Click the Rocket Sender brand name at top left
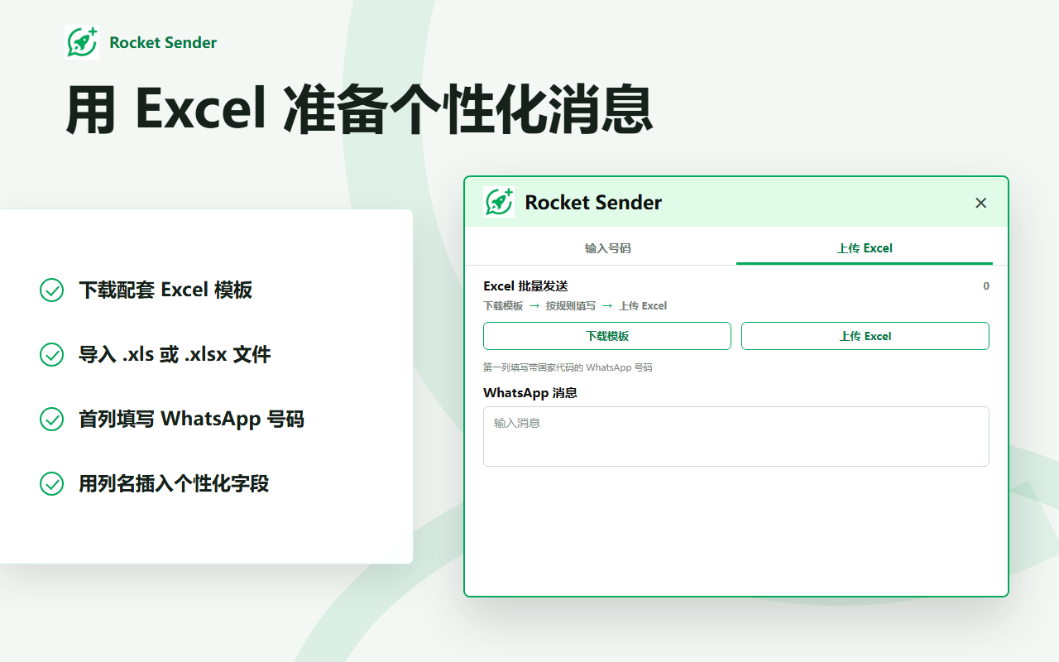 (163, 42)
